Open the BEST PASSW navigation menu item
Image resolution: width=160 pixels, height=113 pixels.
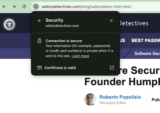pos(146,40)
